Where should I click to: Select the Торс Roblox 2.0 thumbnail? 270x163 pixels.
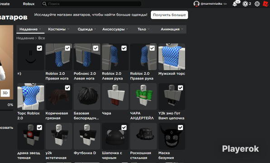click(31, 96)
